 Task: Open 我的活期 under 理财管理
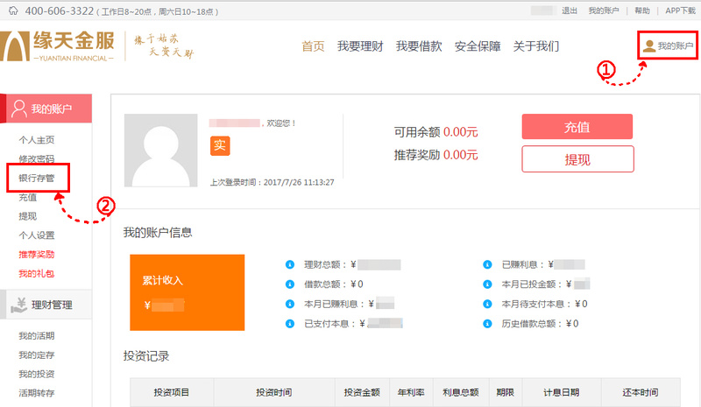37,336
